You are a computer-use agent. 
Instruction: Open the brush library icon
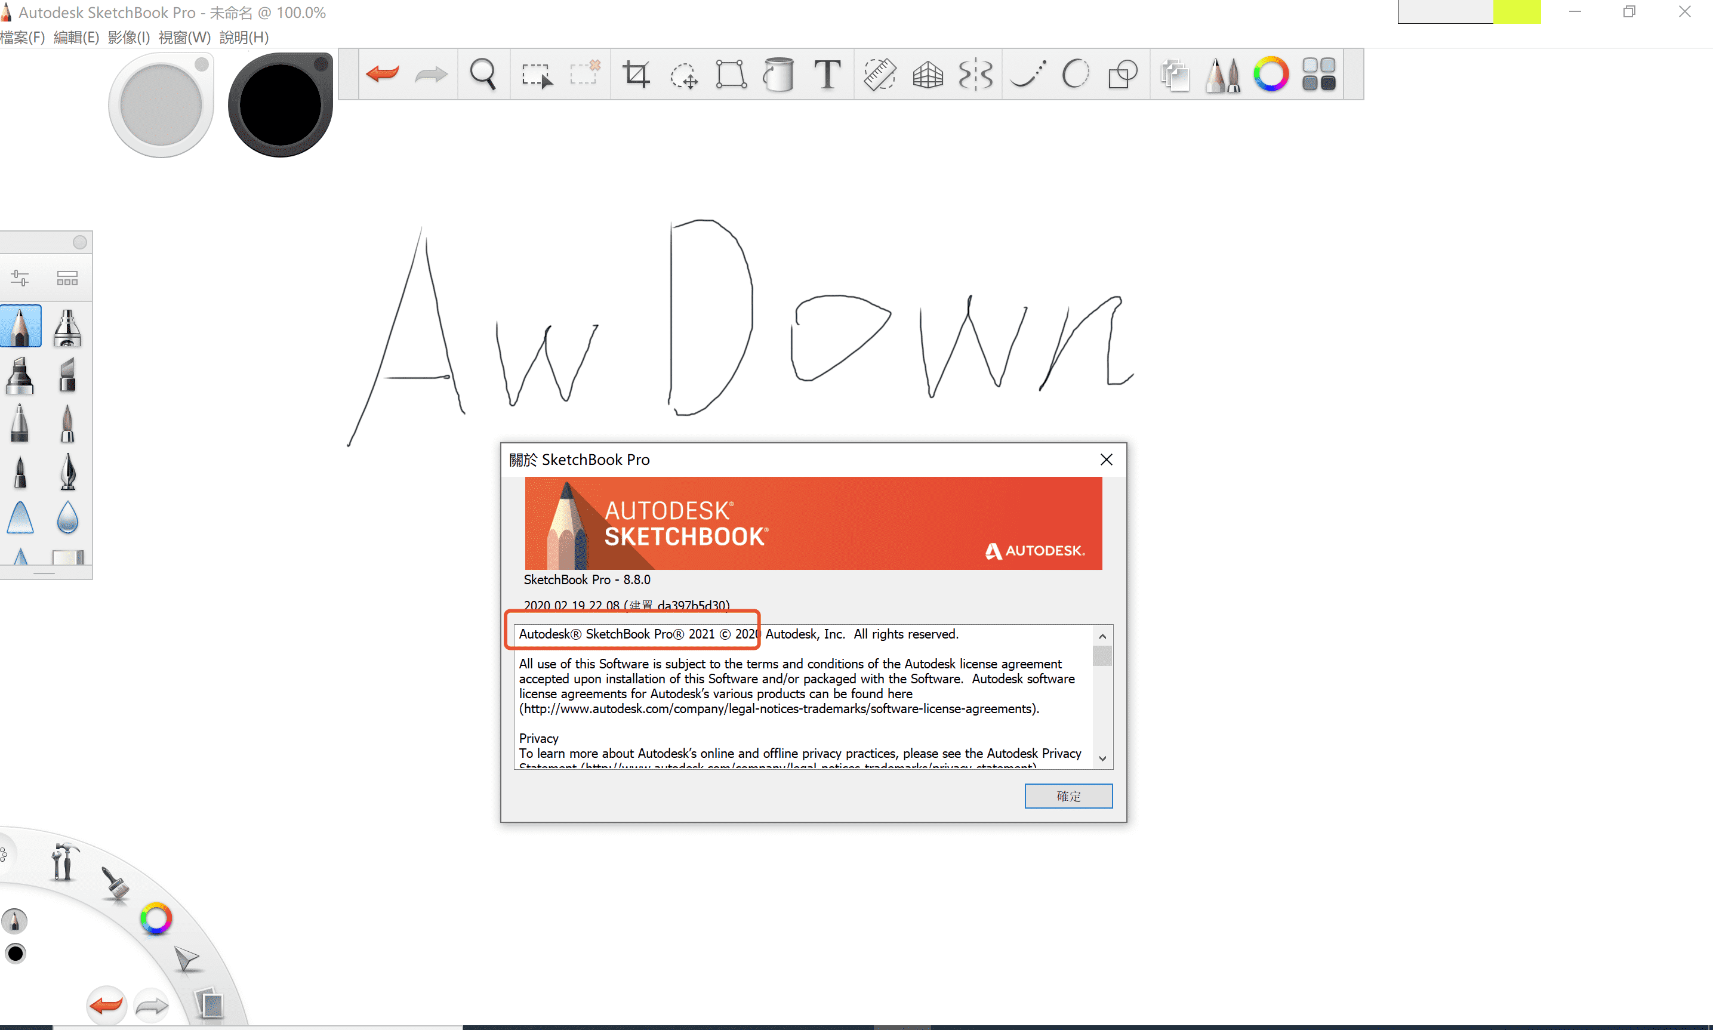click(x=67, y=278)
